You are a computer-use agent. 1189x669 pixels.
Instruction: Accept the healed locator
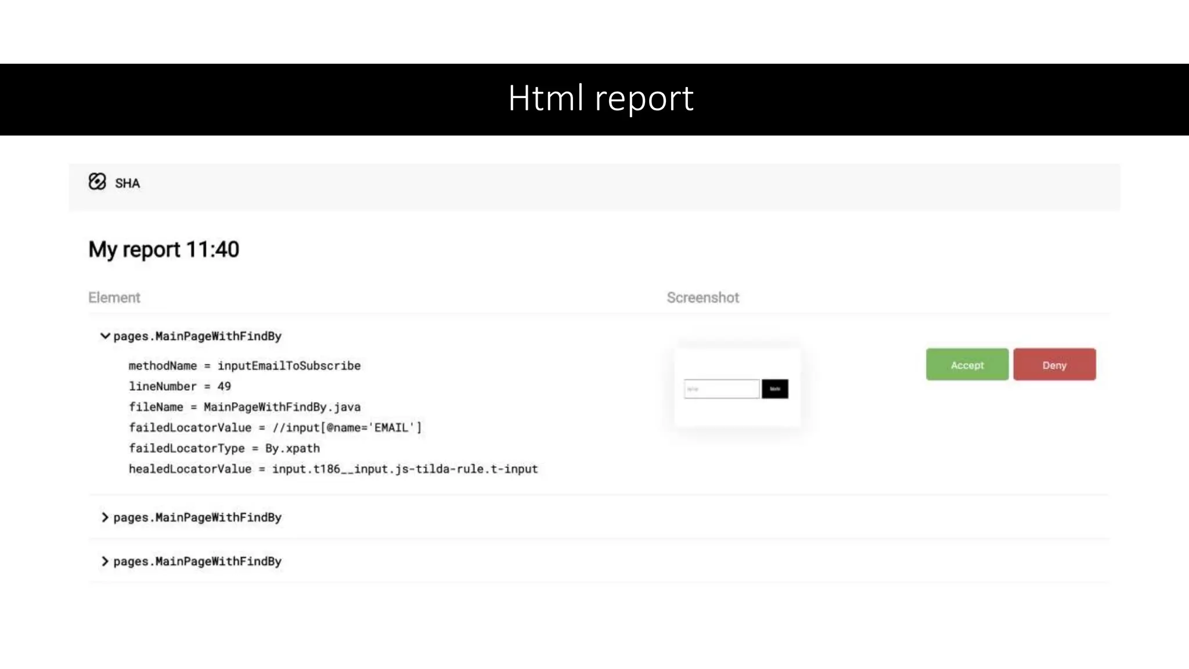pos(967,365)
